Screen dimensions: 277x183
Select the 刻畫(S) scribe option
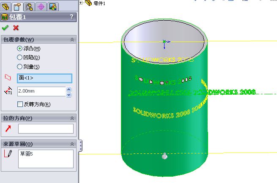pyautogui.click(x=19, y=66)
